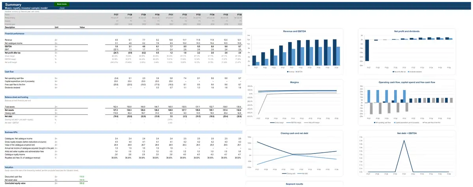Click the FY27 negative bar in Net profit chart

(367, 50)
